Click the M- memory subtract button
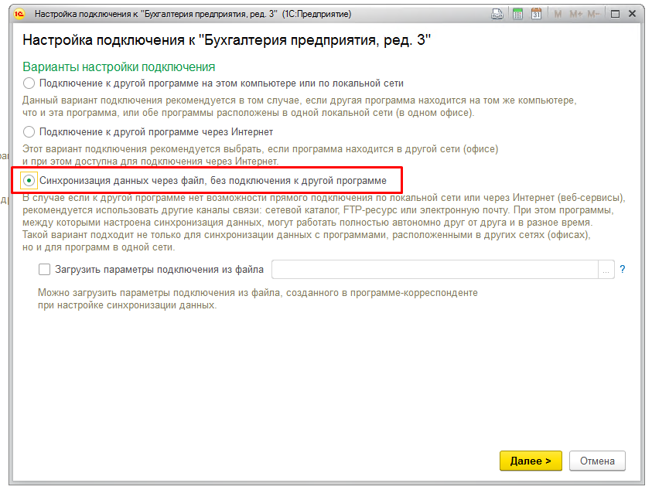The height and width of the screenshot is (490, 652). point(593,14)
